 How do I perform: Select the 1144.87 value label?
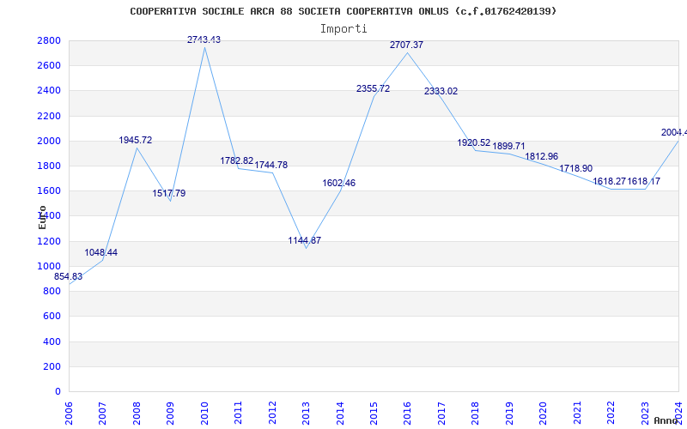(x=305, y=240)
